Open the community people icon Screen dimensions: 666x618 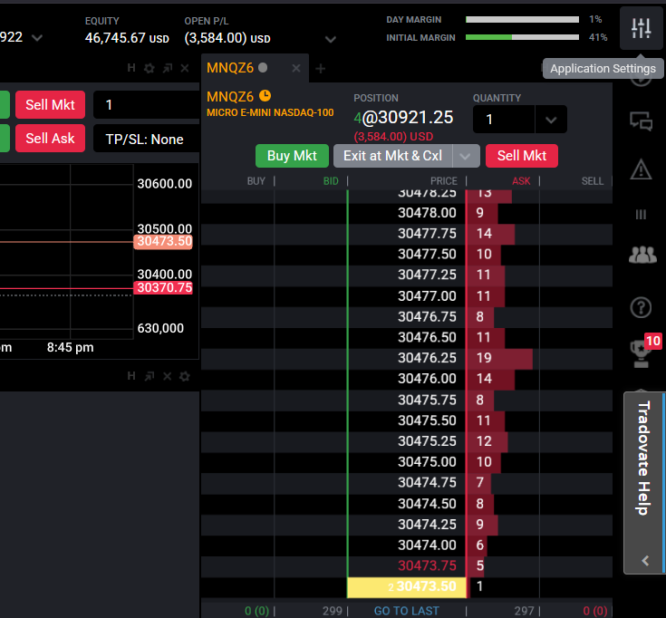(x=642, y=255)
